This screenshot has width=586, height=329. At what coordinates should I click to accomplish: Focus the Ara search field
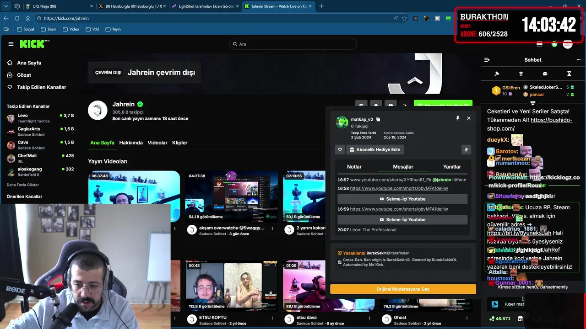coord(293,44)
